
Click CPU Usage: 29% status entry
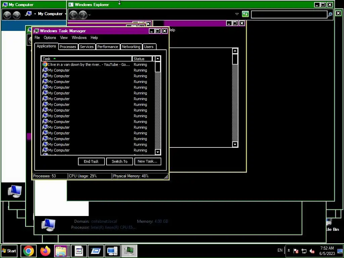(90, 176)
